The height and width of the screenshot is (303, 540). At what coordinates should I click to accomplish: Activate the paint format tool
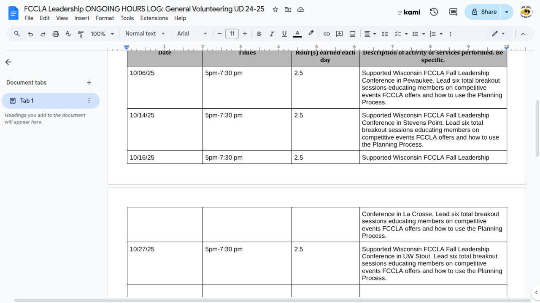point(81,34)
